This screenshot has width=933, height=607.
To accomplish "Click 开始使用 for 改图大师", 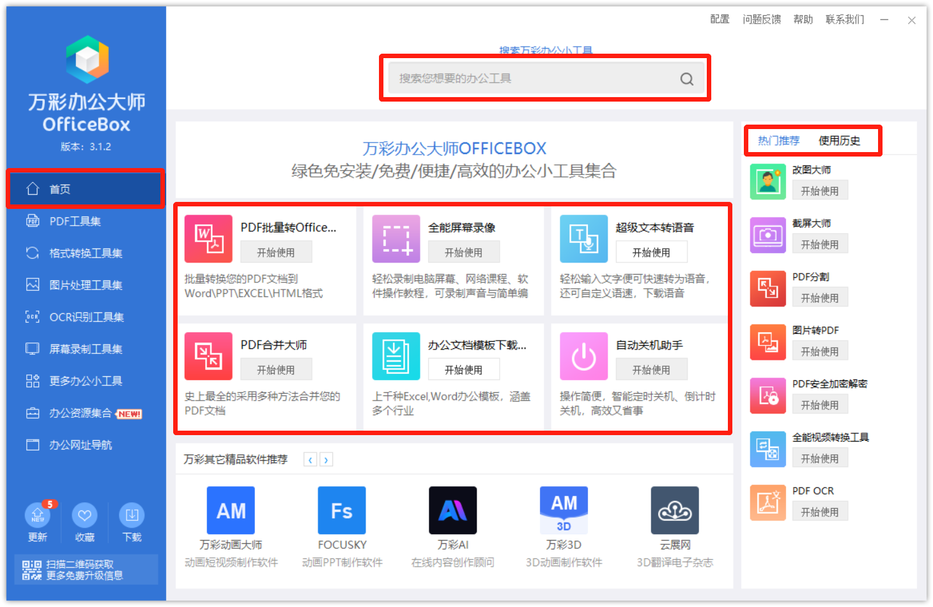I will [x=820, y=191].
